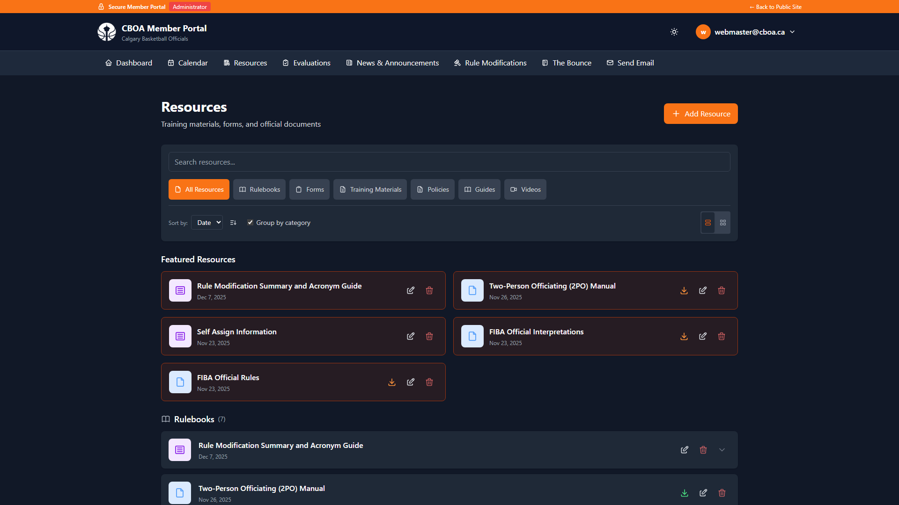
Task: Uncheck Group by category checkbox
Action: click(250, 223)
